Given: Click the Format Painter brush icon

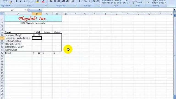Looking at the screenshot, I should [x=10, y=2].
